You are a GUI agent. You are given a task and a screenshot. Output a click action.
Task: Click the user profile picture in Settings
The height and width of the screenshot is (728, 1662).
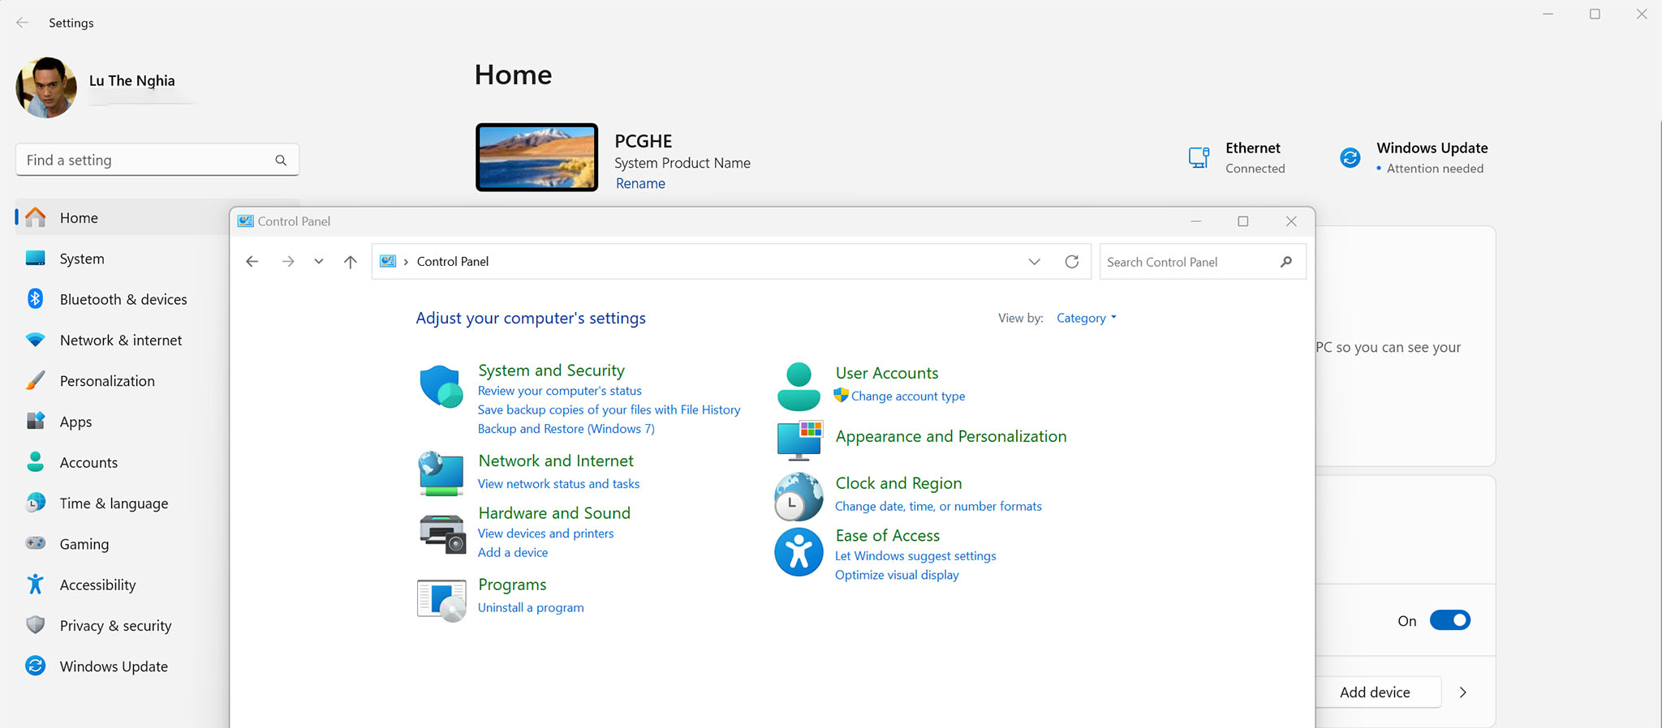tap(46, 88)
